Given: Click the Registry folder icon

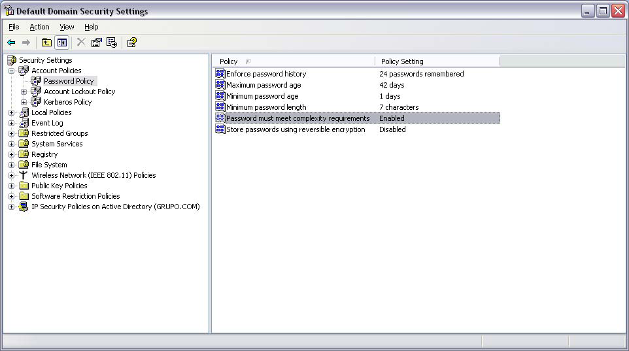Looking at the screenshot, I should click(24, 154).
